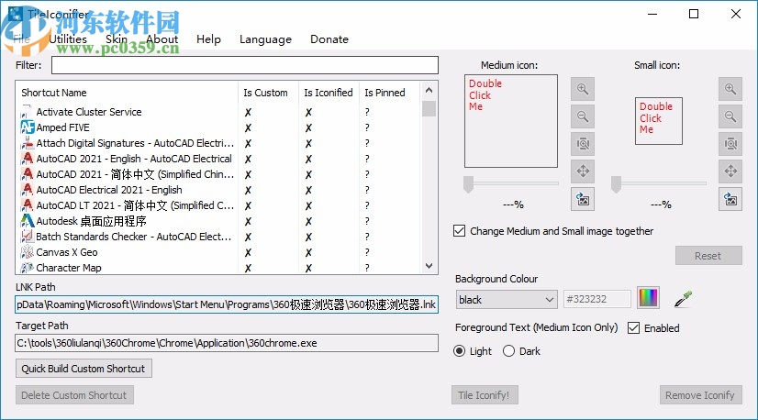Viewport: 758px width, 420px height.
Task: Center the medium icon image
Action: point(583,171)
